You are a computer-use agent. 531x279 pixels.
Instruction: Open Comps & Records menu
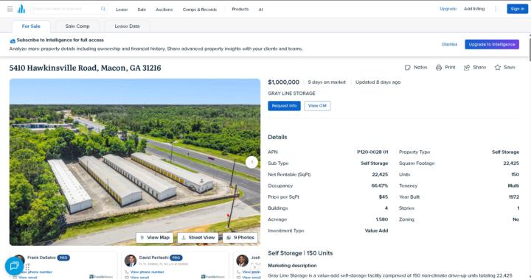[x=199, y=10]
